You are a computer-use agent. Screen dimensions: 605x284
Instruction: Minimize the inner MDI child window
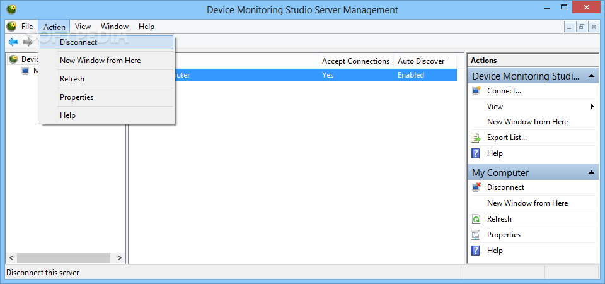[569, 27]
